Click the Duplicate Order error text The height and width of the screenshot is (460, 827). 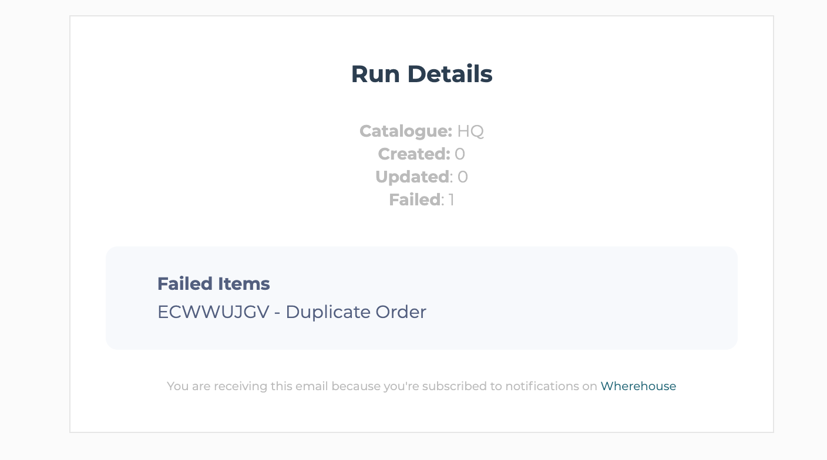[356, 312]
